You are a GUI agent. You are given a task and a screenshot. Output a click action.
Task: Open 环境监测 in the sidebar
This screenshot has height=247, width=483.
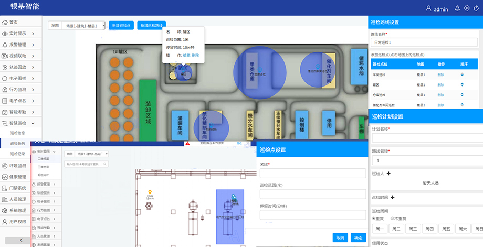click(x=21, y=165)
